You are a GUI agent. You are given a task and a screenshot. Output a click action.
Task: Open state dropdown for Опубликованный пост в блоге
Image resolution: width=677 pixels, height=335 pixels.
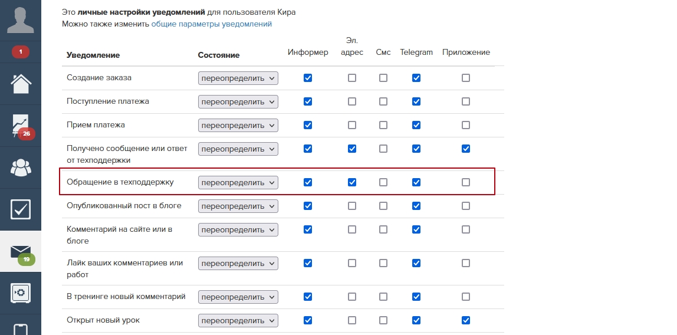pyautogui.click(x=238, y=206)
